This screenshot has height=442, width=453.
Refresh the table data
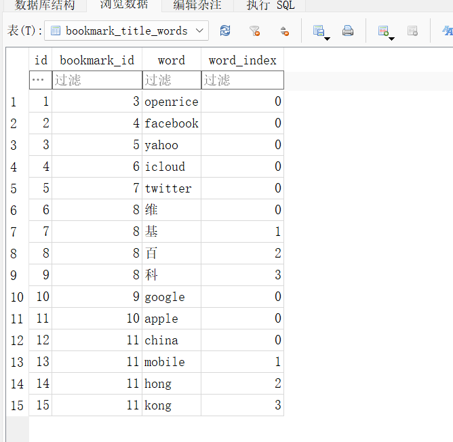coord(225,31)
